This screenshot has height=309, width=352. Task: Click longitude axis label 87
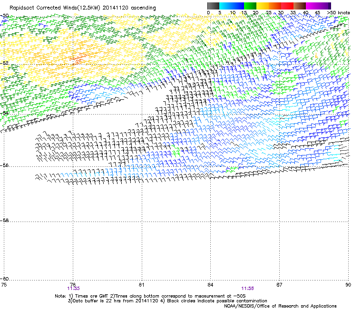pos(279,285)
